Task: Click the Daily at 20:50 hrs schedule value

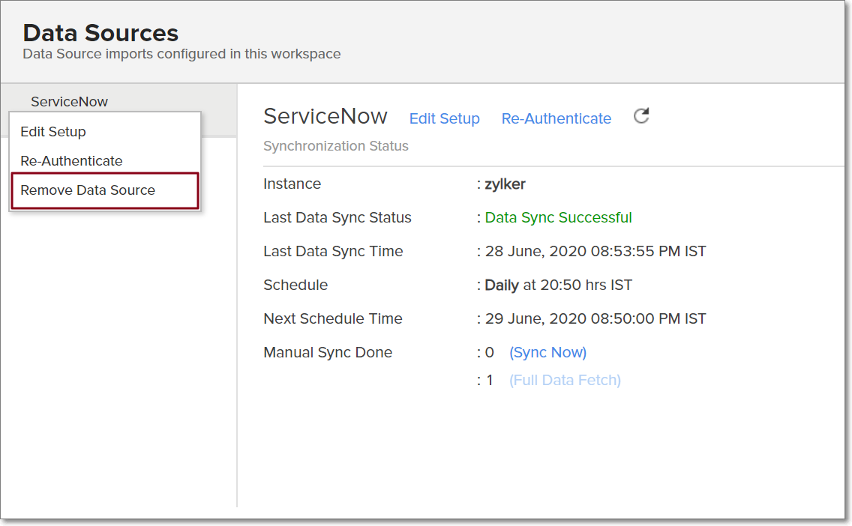Action: coord(558,285)
